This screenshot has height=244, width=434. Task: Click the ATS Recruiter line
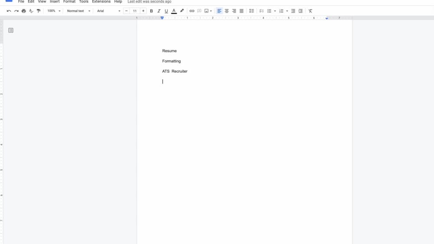pos(174,72)
